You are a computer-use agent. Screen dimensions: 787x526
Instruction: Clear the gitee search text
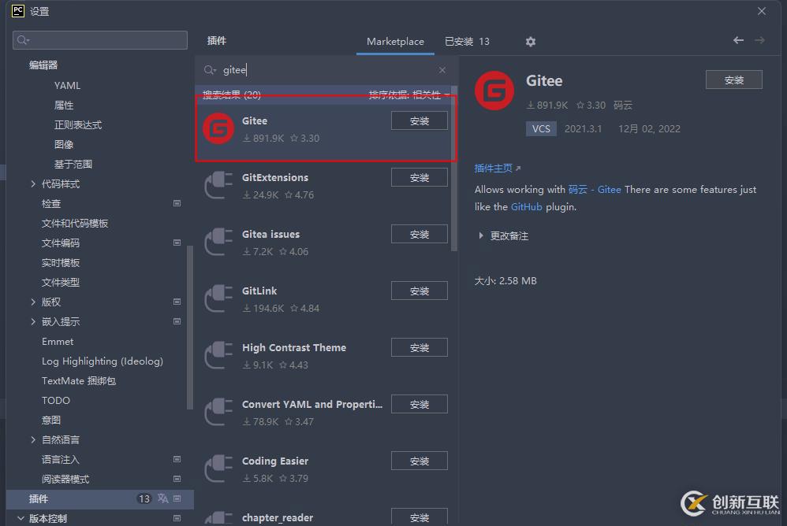[442, 69]
